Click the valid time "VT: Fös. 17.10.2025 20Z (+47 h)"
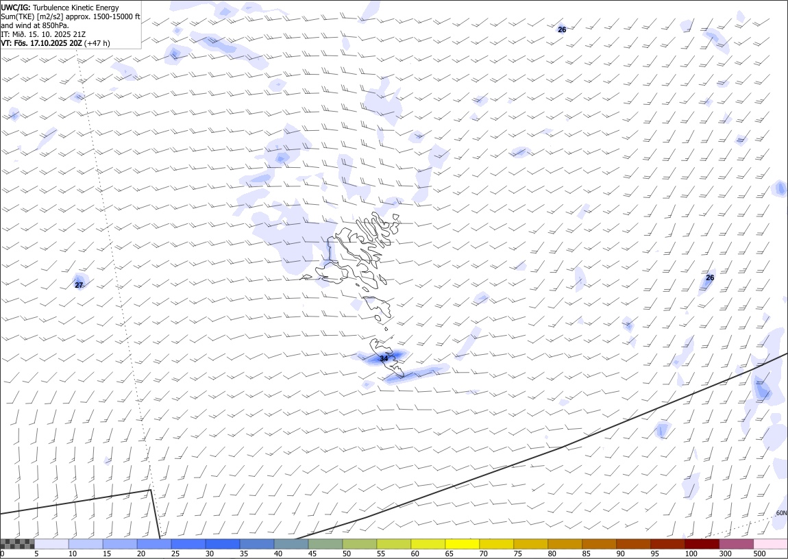This screenshot has height=559, width=788. [56, 43]
